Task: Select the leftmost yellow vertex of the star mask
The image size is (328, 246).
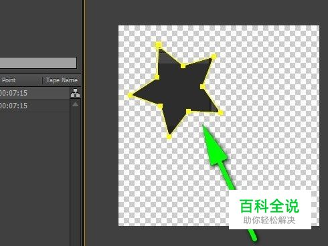Action: (x=131, y=96)
